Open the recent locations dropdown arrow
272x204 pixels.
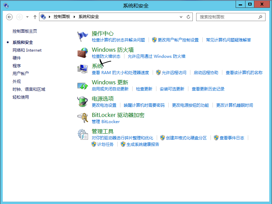pos(27,17)
